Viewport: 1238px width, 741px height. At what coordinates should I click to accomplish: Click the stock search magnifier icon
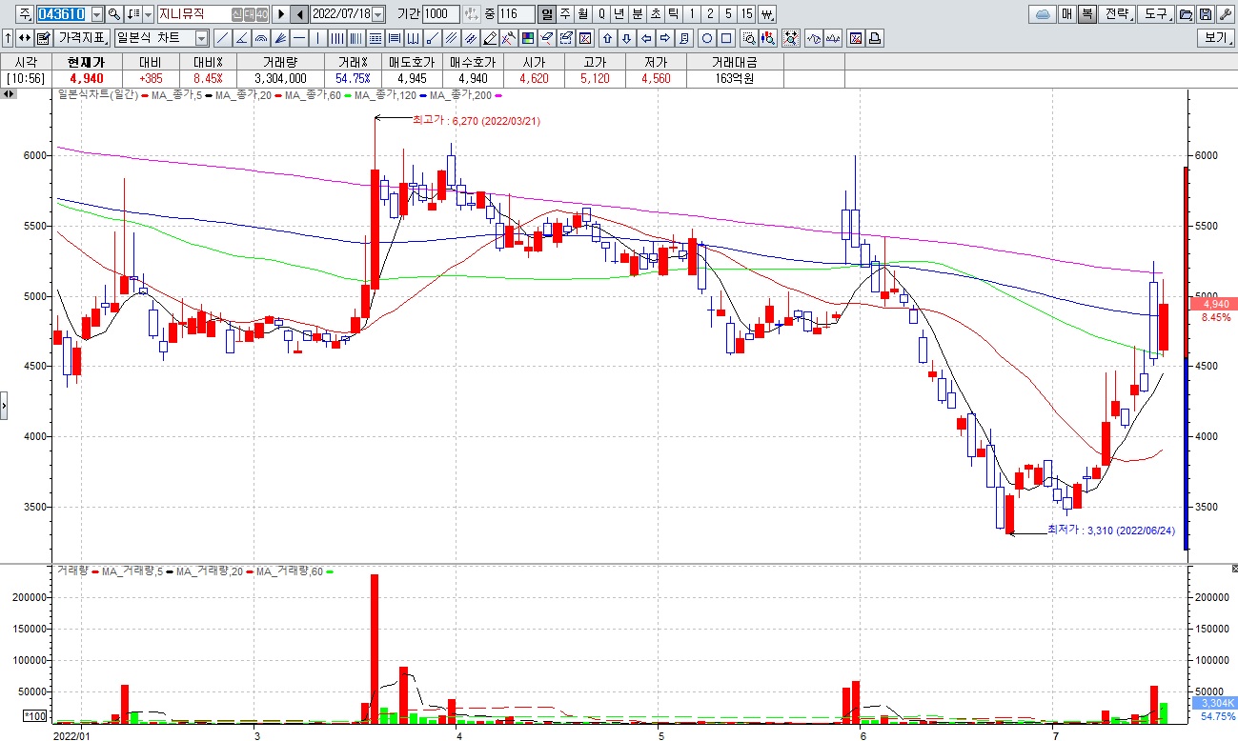click(x=114, y=14)
